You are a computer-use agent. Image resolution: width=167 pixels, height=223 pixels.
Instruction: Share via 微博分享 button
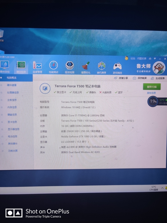tap(121, 78)
